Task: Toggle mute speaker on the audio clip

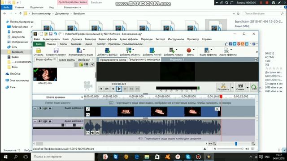Action: [x=93, y=133]
